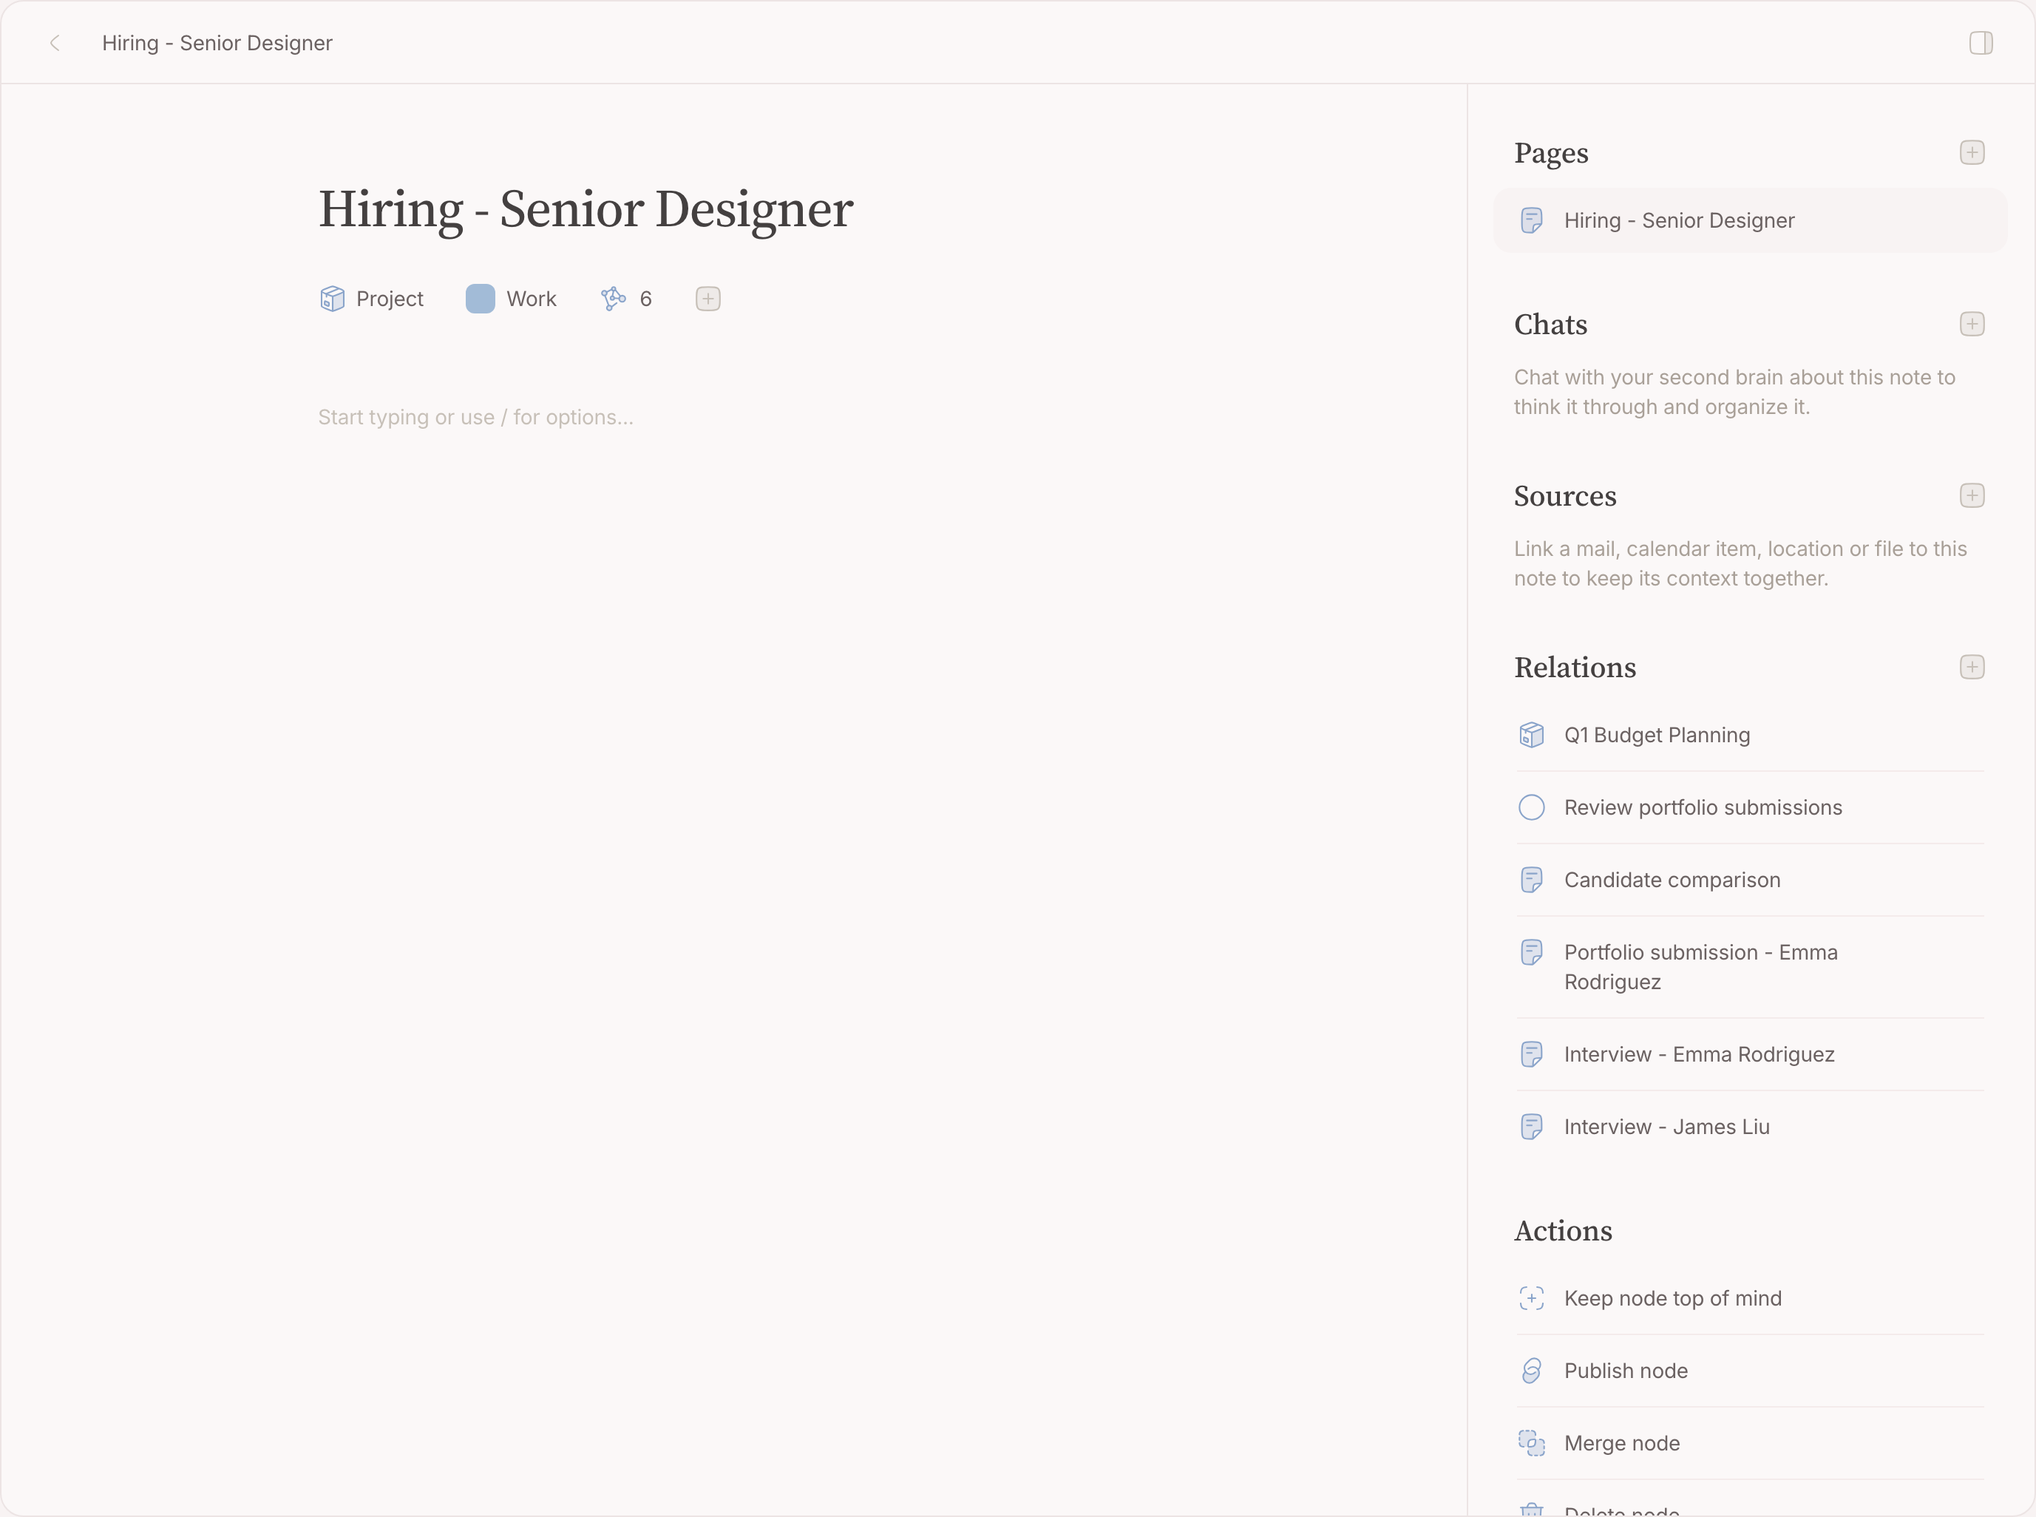Click the Project cube icon under the title
This screenshot has width=2036, height=1517.
coord(333,299)
